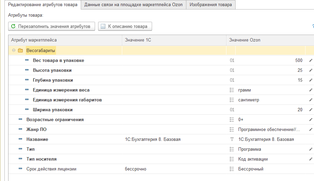The height and width of the screenshot is (181, 314).
Task: Click list icon next to 0+
Action: pos(232,120)
